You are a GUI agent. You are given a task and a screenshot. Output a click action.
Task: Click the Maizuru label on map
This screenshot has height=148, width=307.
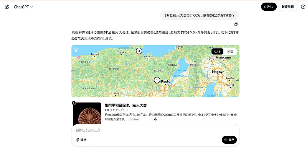point(148,56)
